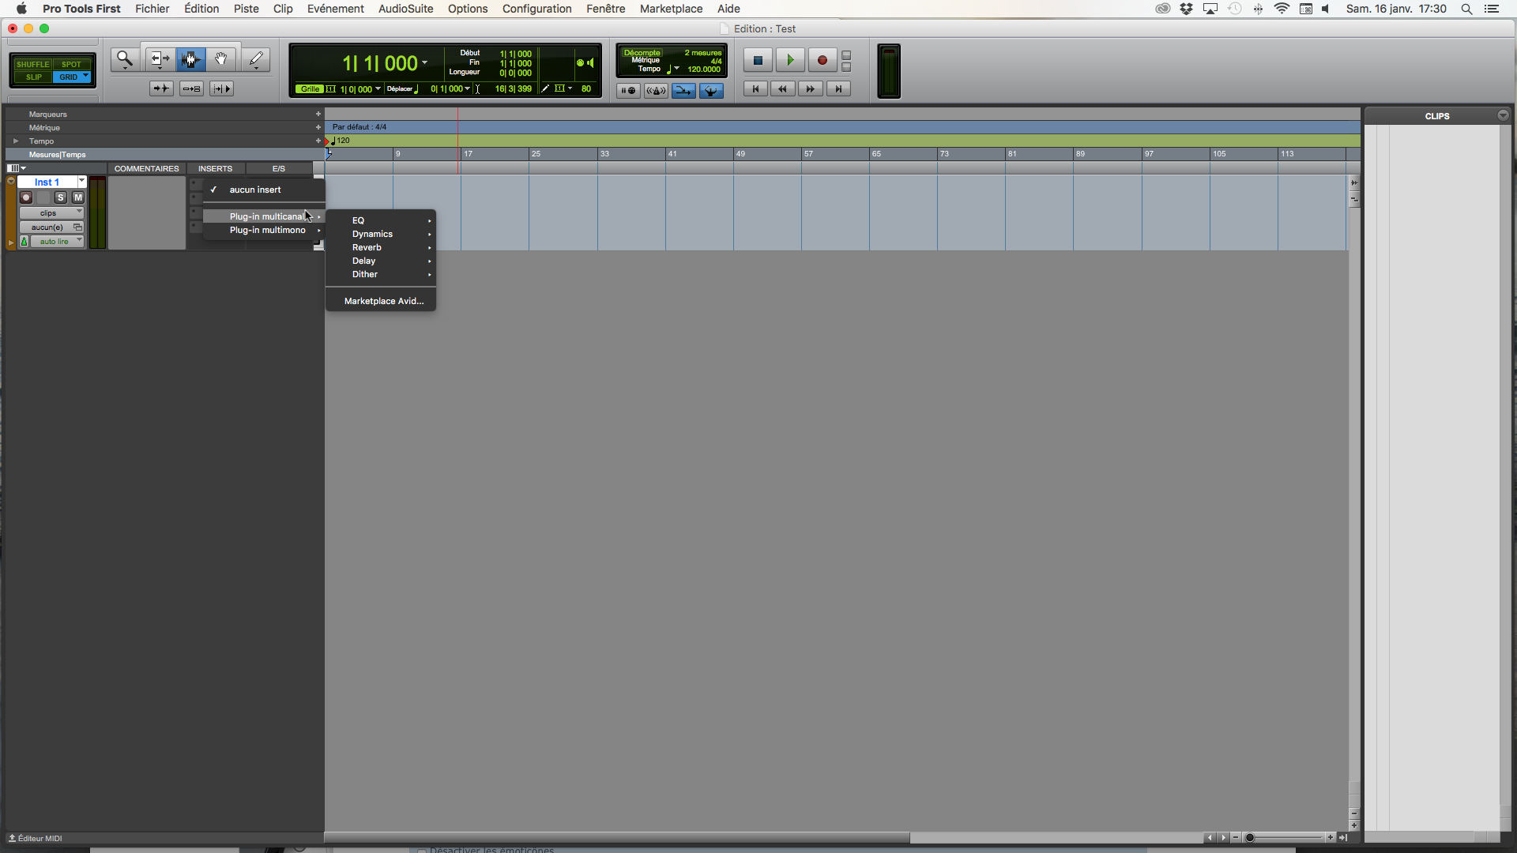Screen dimensions: 1517x853
Task: Mute the Inst 1 track
Action: [x=77, y=197]
